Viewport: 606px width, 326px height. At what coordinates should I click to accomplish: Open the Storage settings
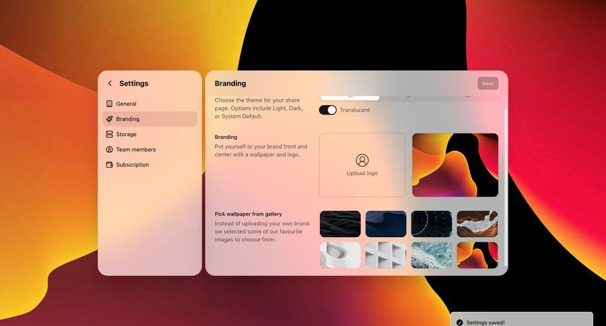tap(150, 134)
